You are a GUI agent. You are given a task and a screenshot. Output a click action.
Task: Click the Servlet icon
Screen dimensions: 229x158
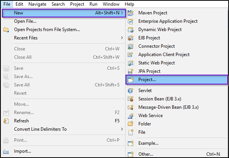tap(130, 91)
